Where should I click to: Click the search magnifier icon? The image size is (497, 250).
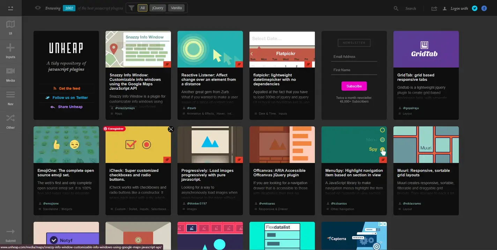396,8
